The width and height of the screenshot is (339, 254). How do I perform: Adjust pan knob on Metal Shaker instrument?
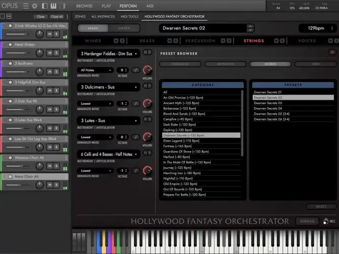click(40, 53)
